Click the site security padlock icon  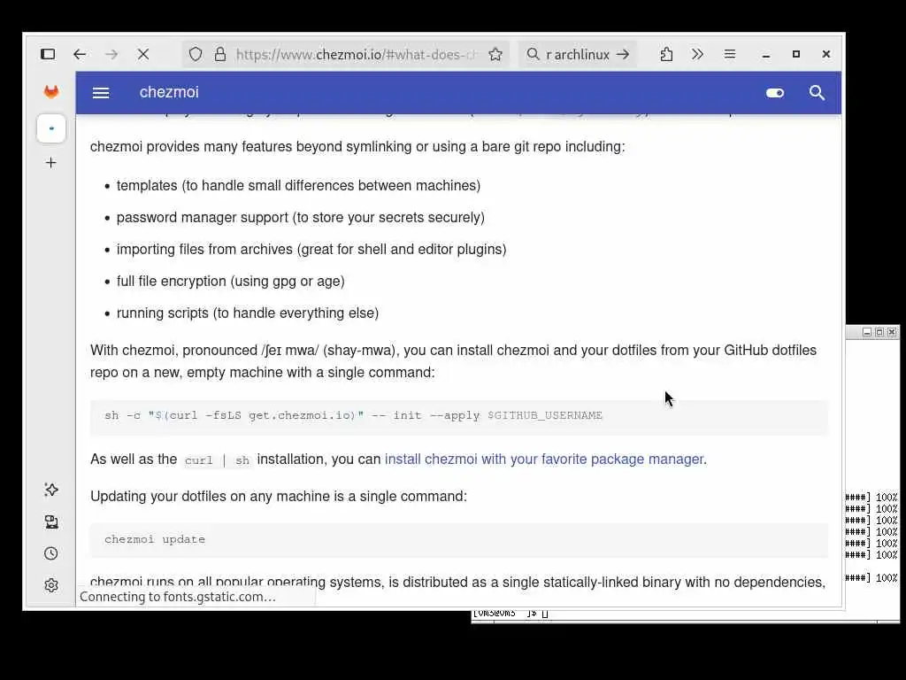click(x=220, y=54)
